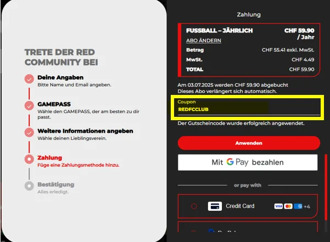
Task: Click the CHF 4.49 MwSt. value
Action: 303,60
